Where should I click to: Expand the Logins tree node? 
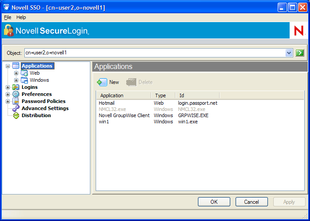[8, 87]
